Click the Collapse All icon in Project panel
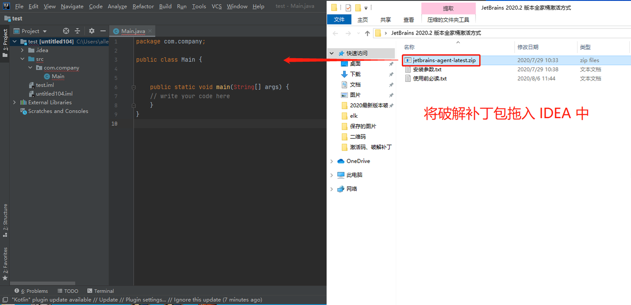The height and width of the screenshot is (305, 631). click(78, 31)
